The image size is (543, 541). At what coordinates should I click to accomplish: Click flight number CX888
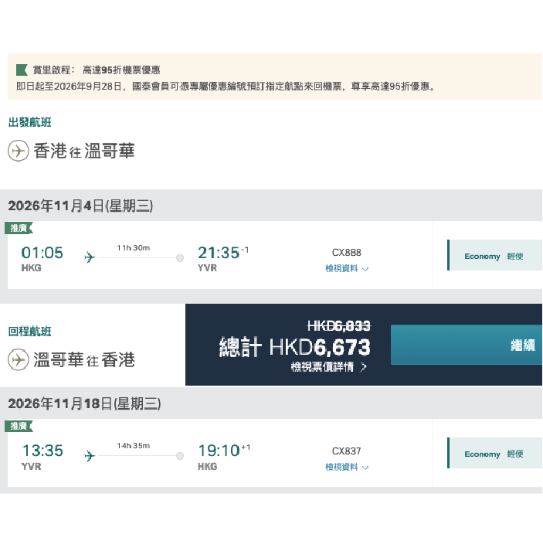[346, 253]
